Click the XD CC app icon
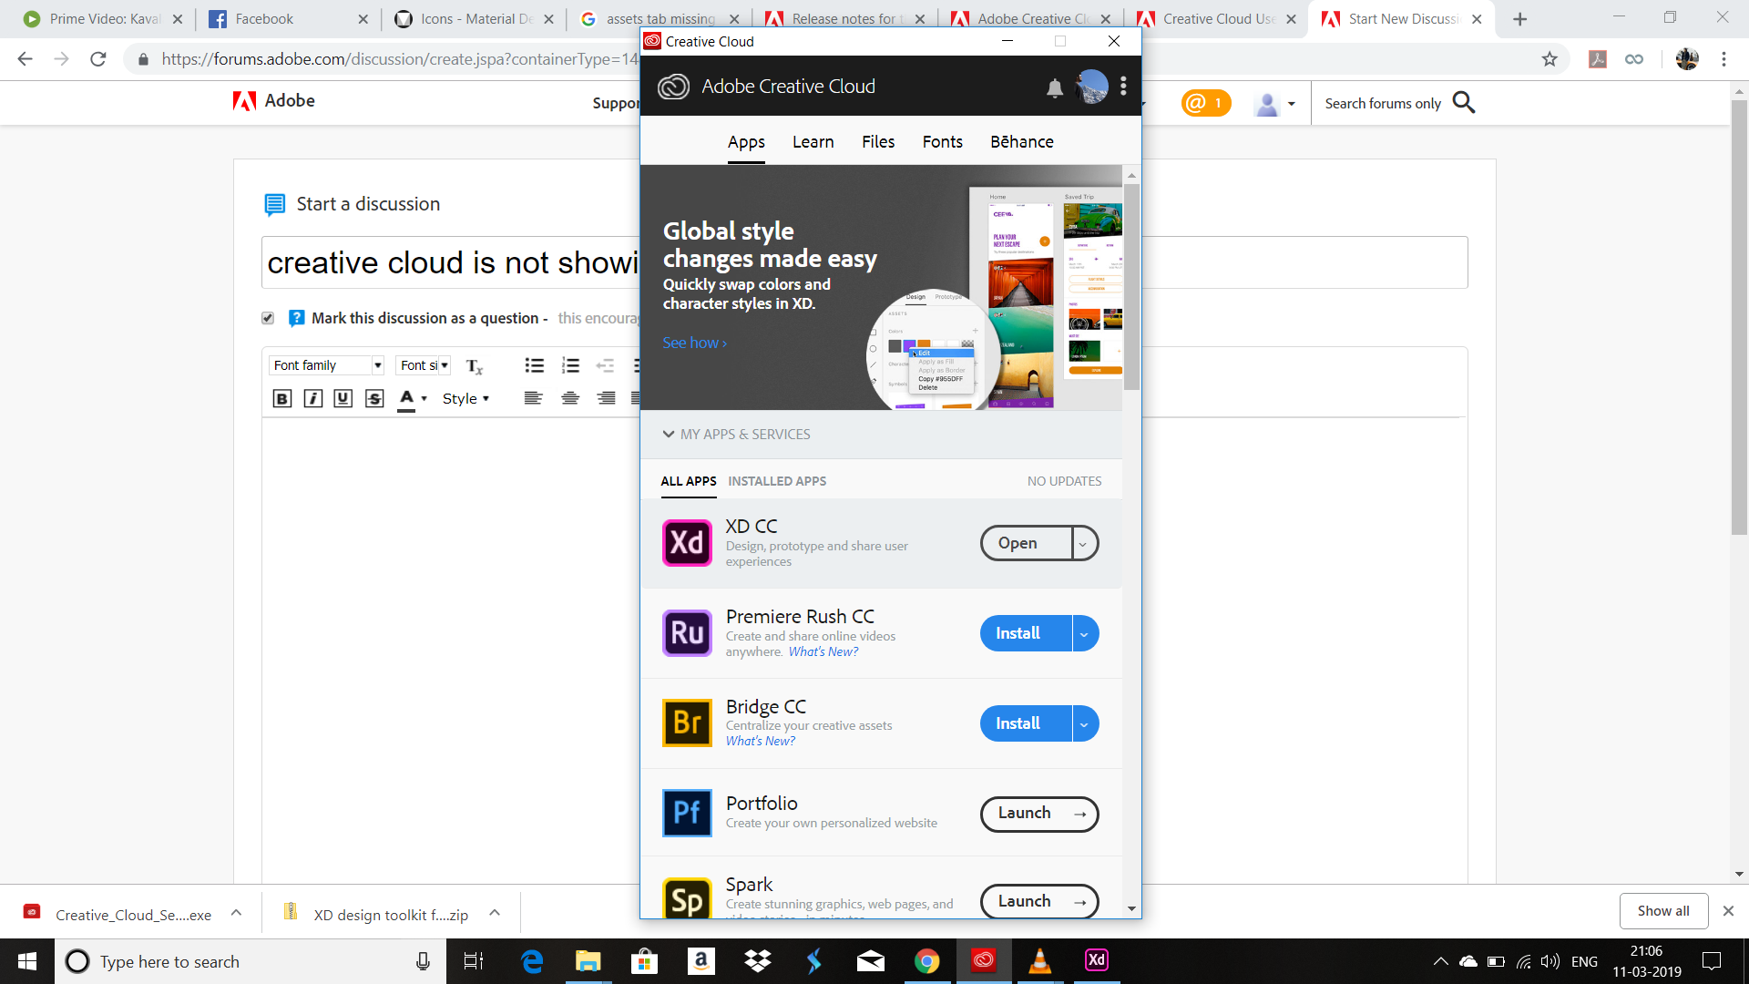 coord(687,540)
